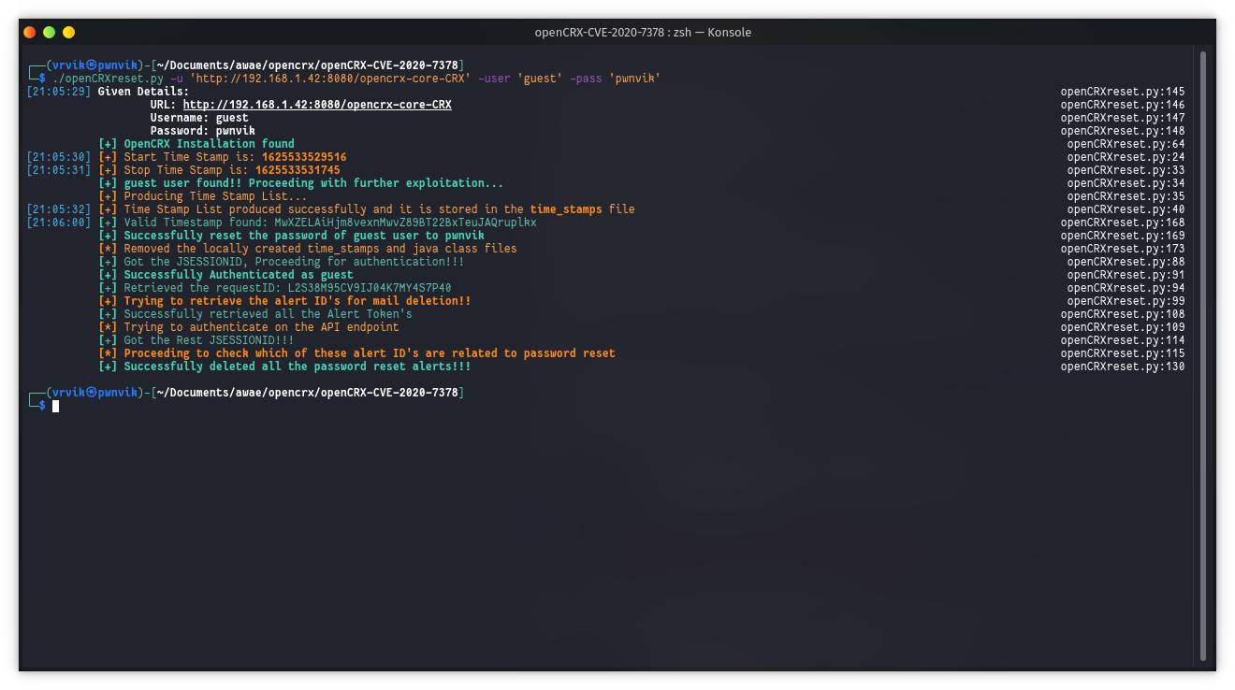
Task: Click the [21:05:32] timestamp
Action: point(59,209)
